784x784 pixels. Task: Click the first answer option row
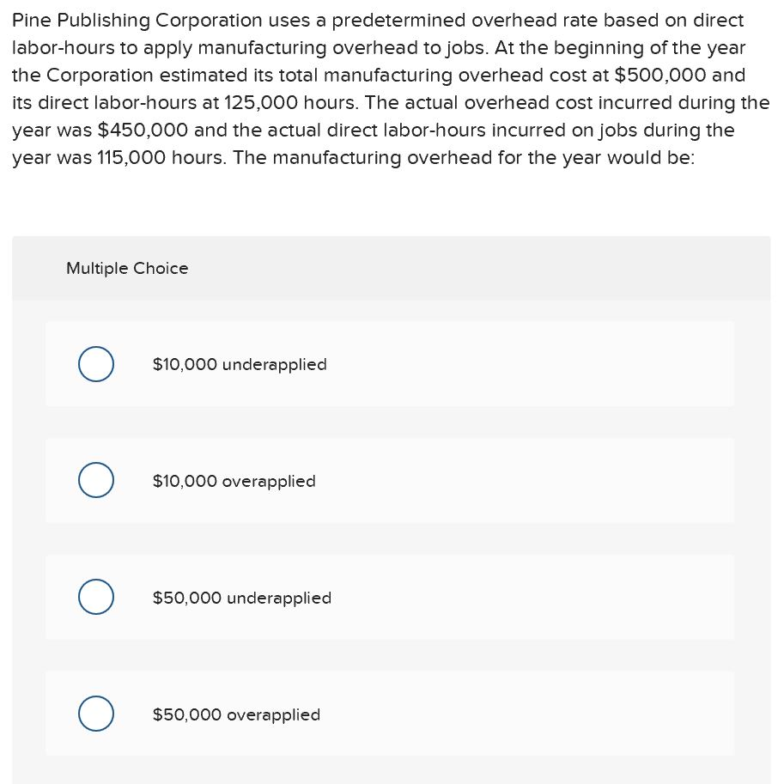(390, 363)
